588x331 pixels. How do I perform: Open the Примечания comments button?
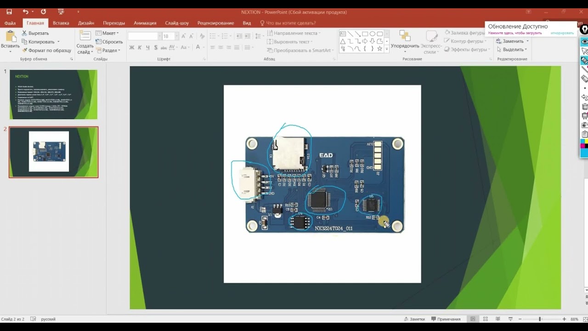446,319
